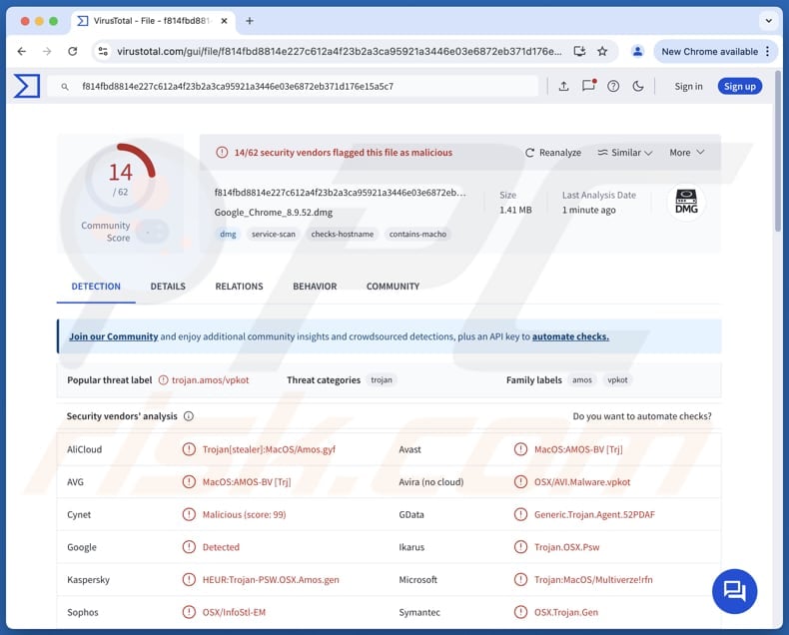Click trojan.amos/vpkot threat label
The image size is (789, 635).
[211, 379]
